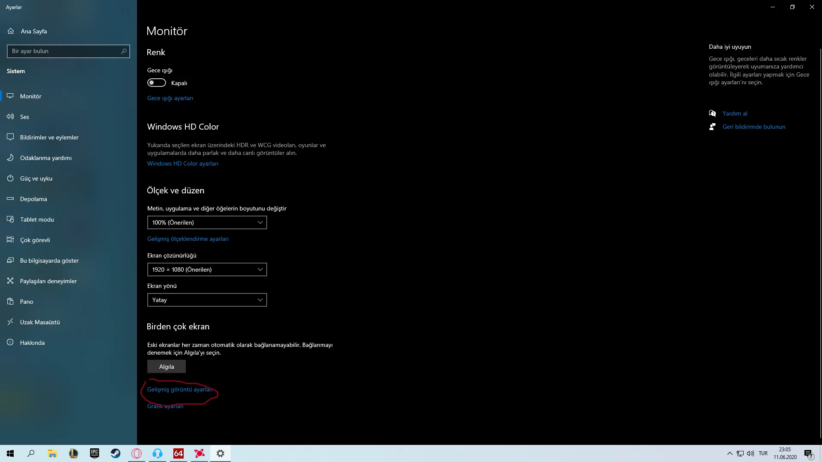Open Opera GX browser from taskbar
The image size is (822, 462).
point(136,453)
